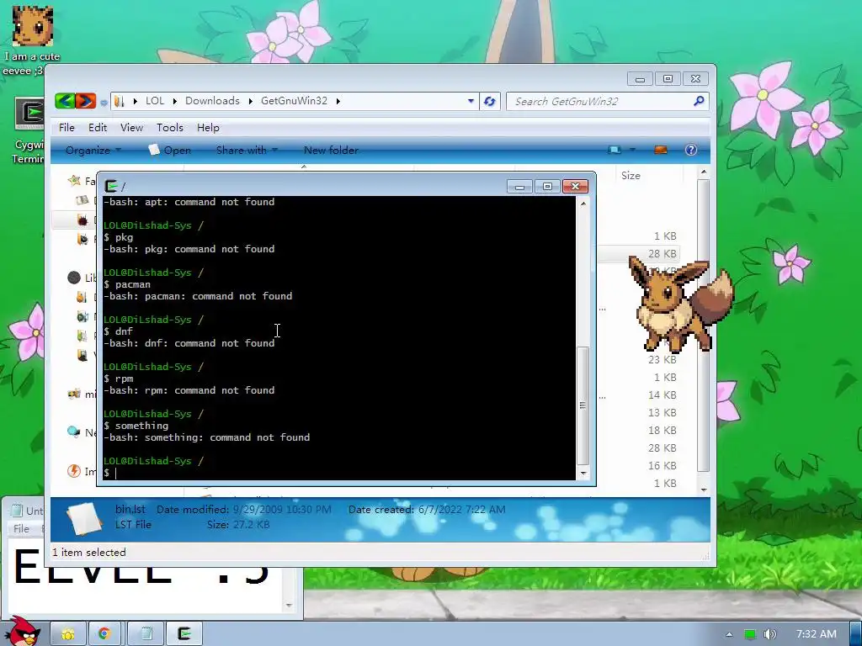Open the Tools menu

(170, 128)
